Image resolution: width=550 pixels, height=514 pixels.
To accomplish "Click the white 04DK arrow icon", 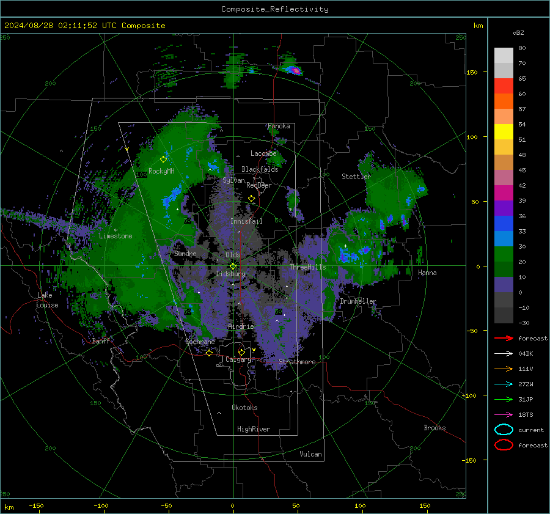I will point(504,354).
